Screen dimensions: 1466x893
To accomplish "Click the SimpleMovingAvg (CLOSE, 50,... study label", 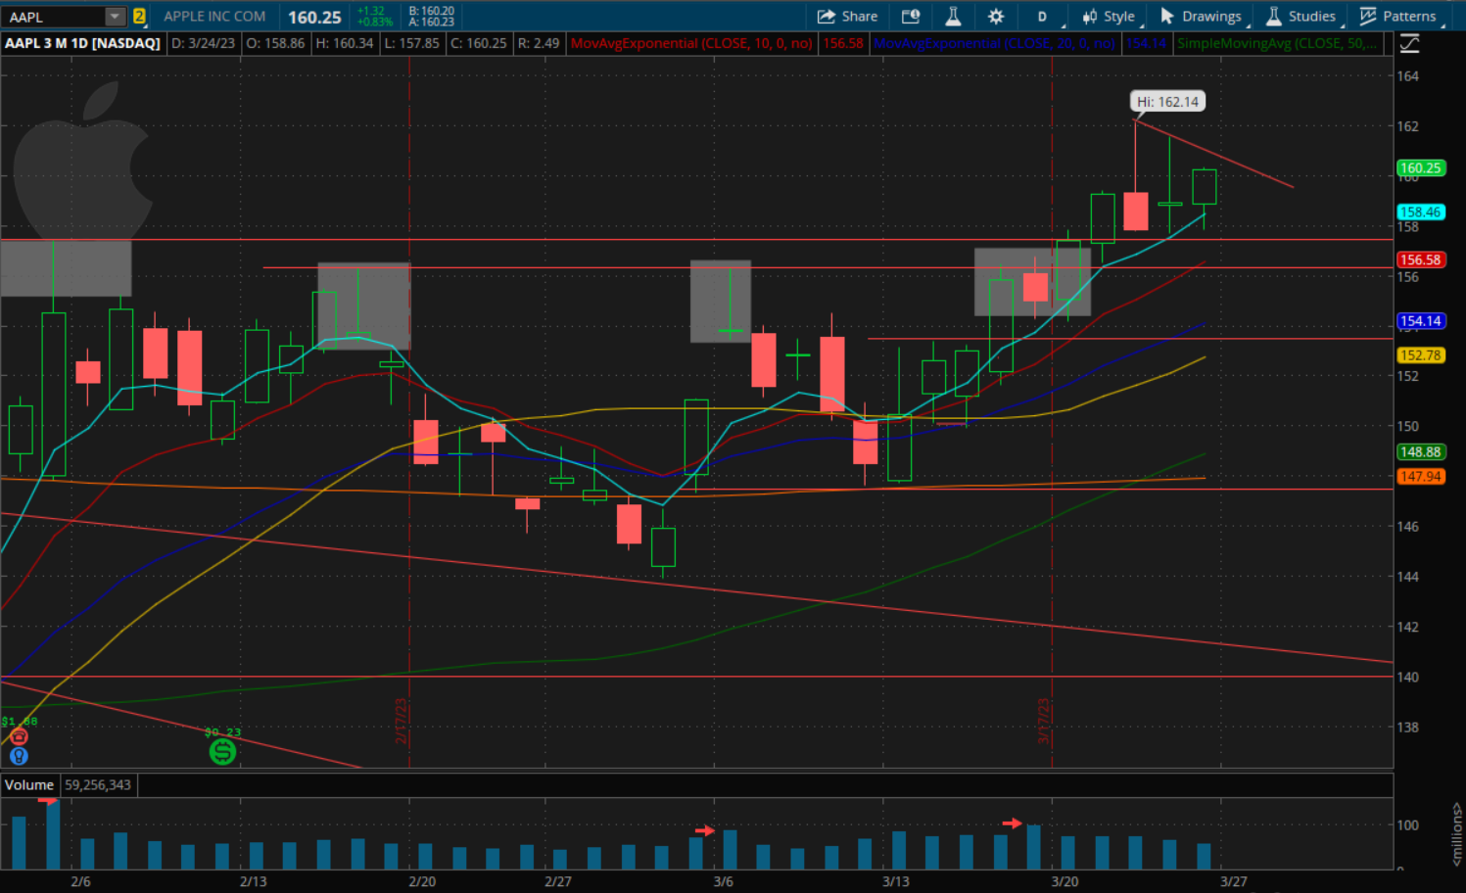I will pos(1277,43).
